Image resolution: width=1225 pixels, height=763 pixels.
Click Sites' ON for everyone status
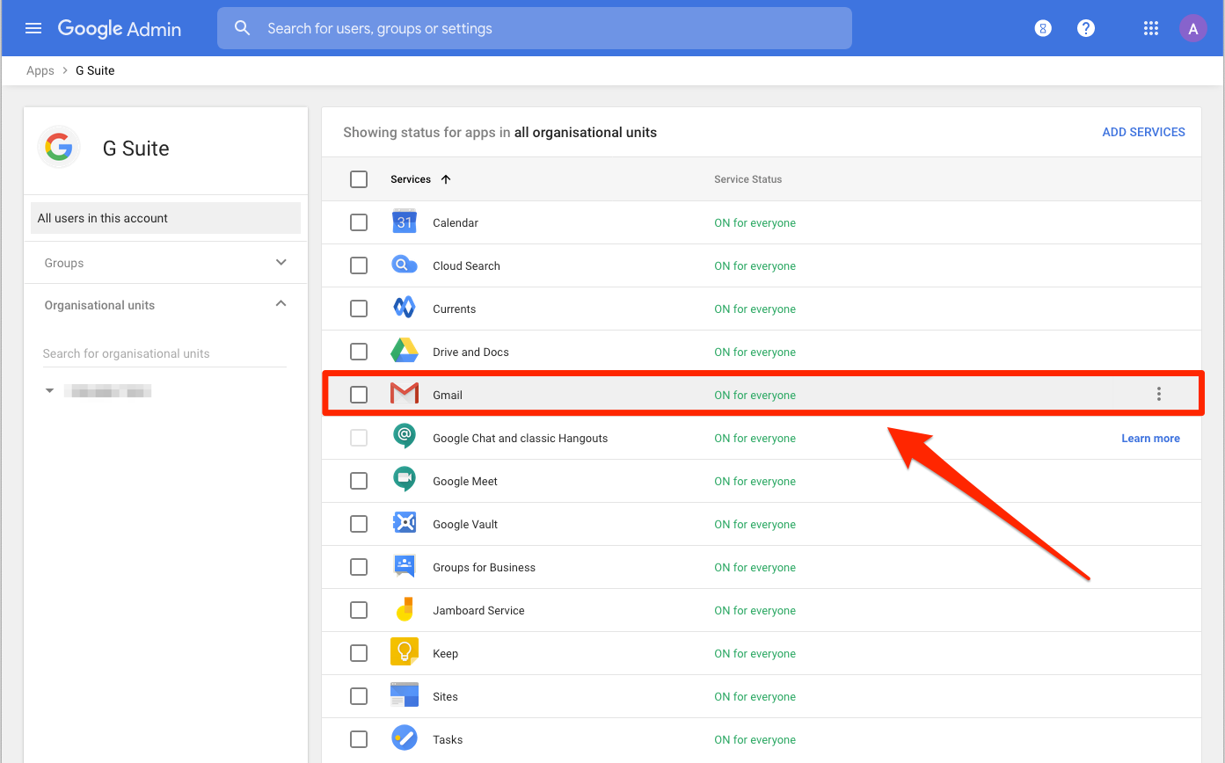(x=755, y=696)
